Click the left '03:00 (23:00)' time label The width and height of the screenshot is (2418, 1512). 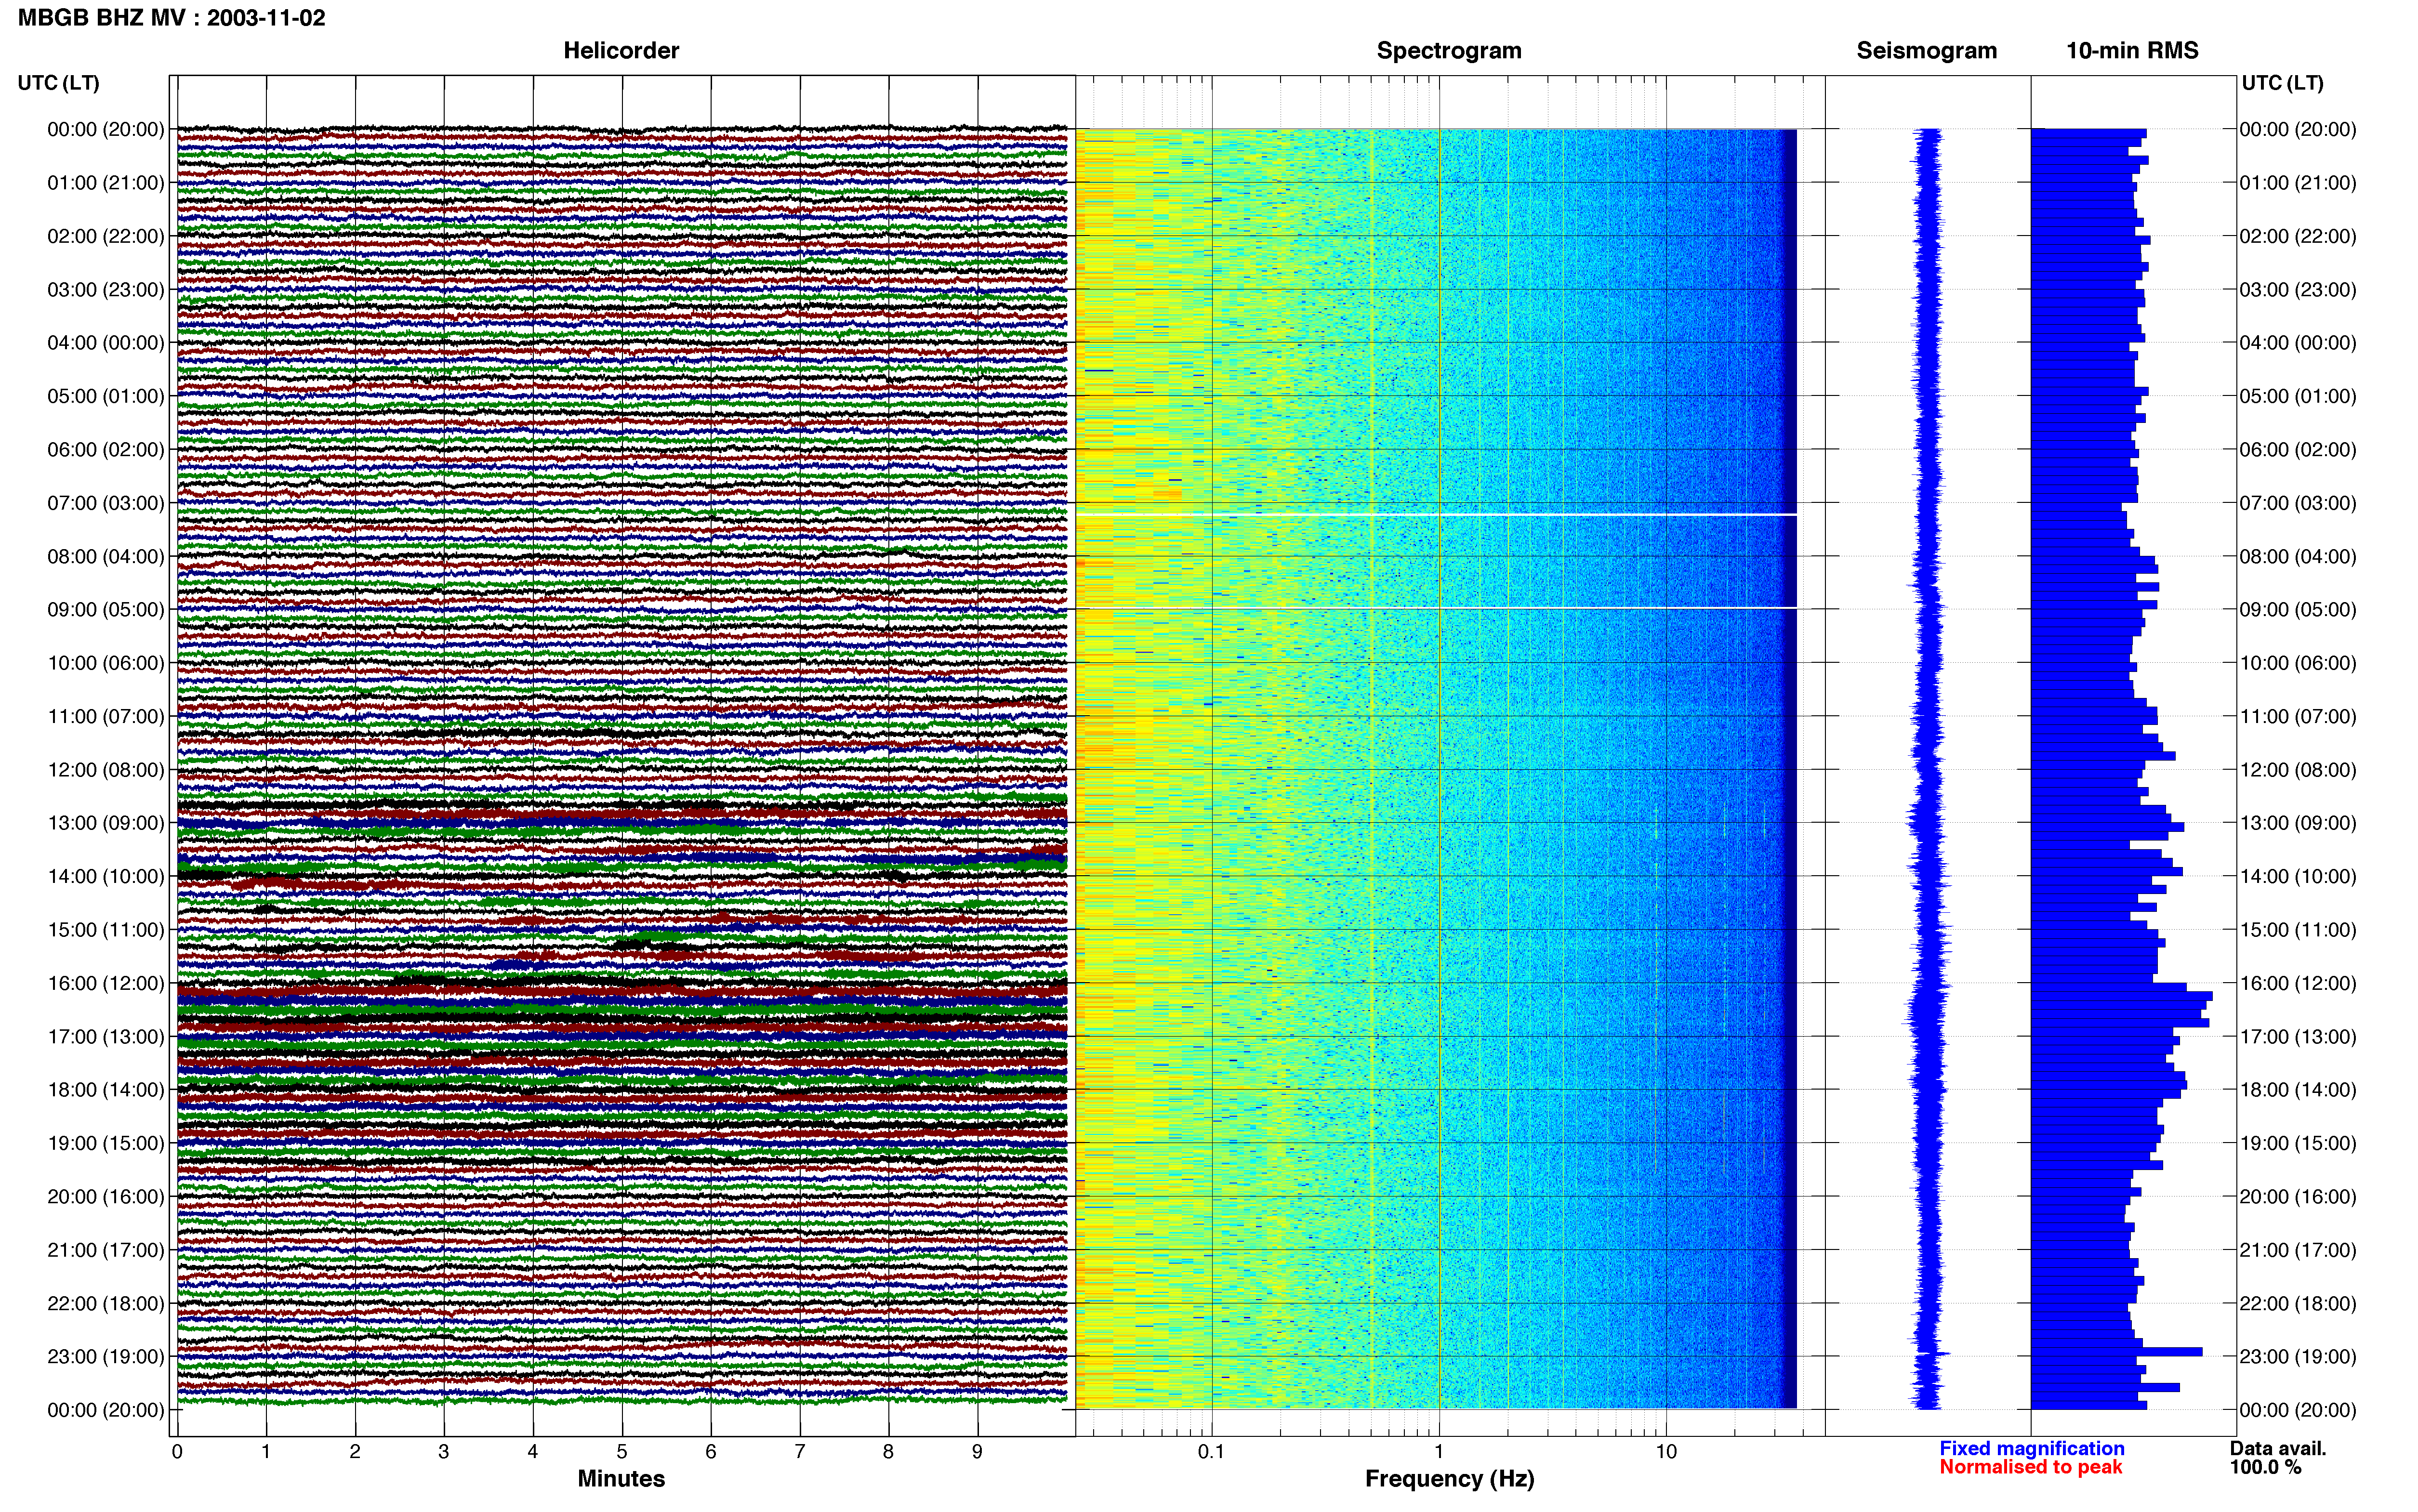click(106, 290)
